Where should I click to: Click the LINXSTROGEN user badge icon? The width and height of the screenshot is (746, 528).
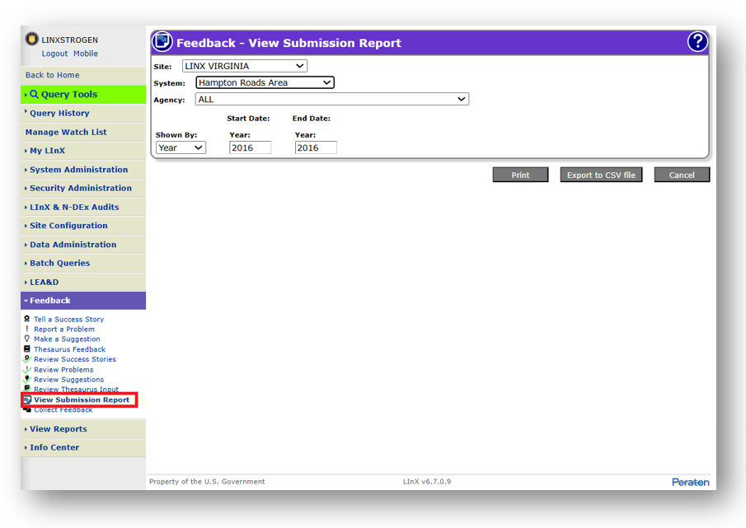(32, 39)
